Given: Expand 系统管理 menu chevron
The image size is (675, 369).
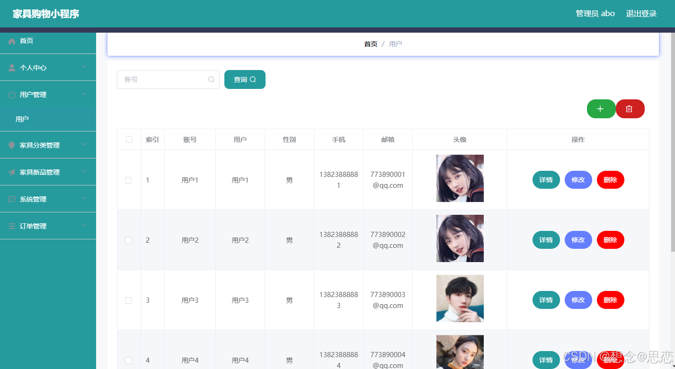Looking at the screenshot, I should [84, 199].
